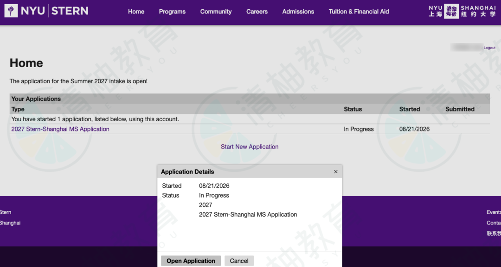The height and width of the screenshot is (267, 501).
Task: Click the dialog's In Progress status value
Action: (214, 195)
